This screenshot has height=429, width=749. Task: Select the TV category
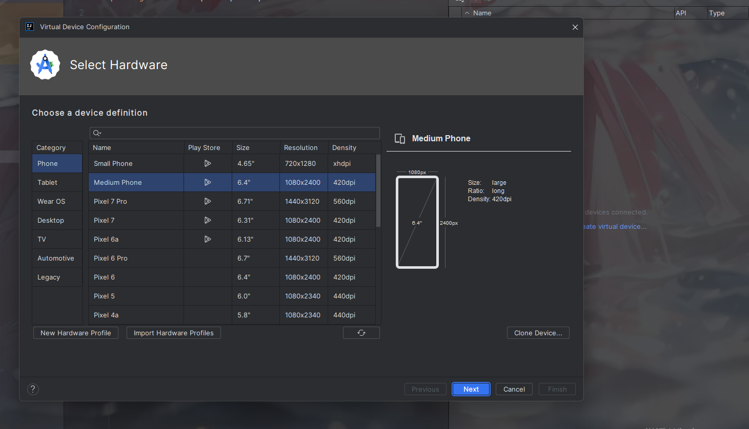tap(57, 239)
